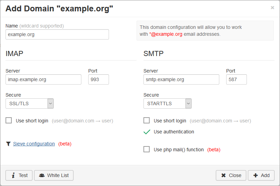Click the red (beta) text beside Sieve configuration
This screenshot has width=280, height=186.
65,144
